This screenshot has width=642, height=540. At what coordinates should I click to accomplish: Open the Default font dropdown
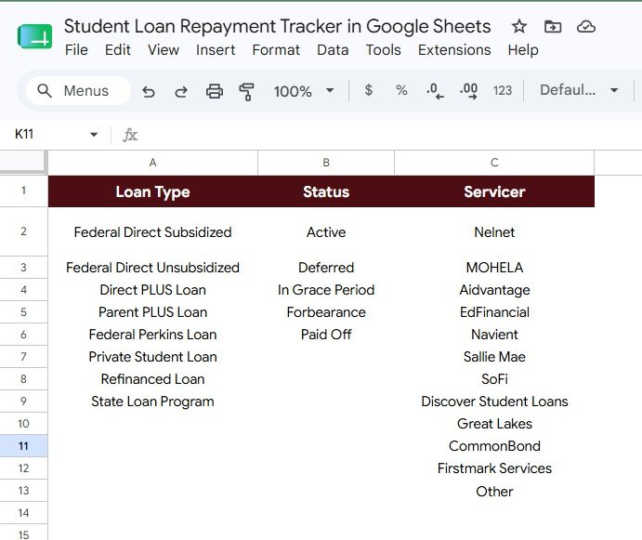(x=579, y=90)
